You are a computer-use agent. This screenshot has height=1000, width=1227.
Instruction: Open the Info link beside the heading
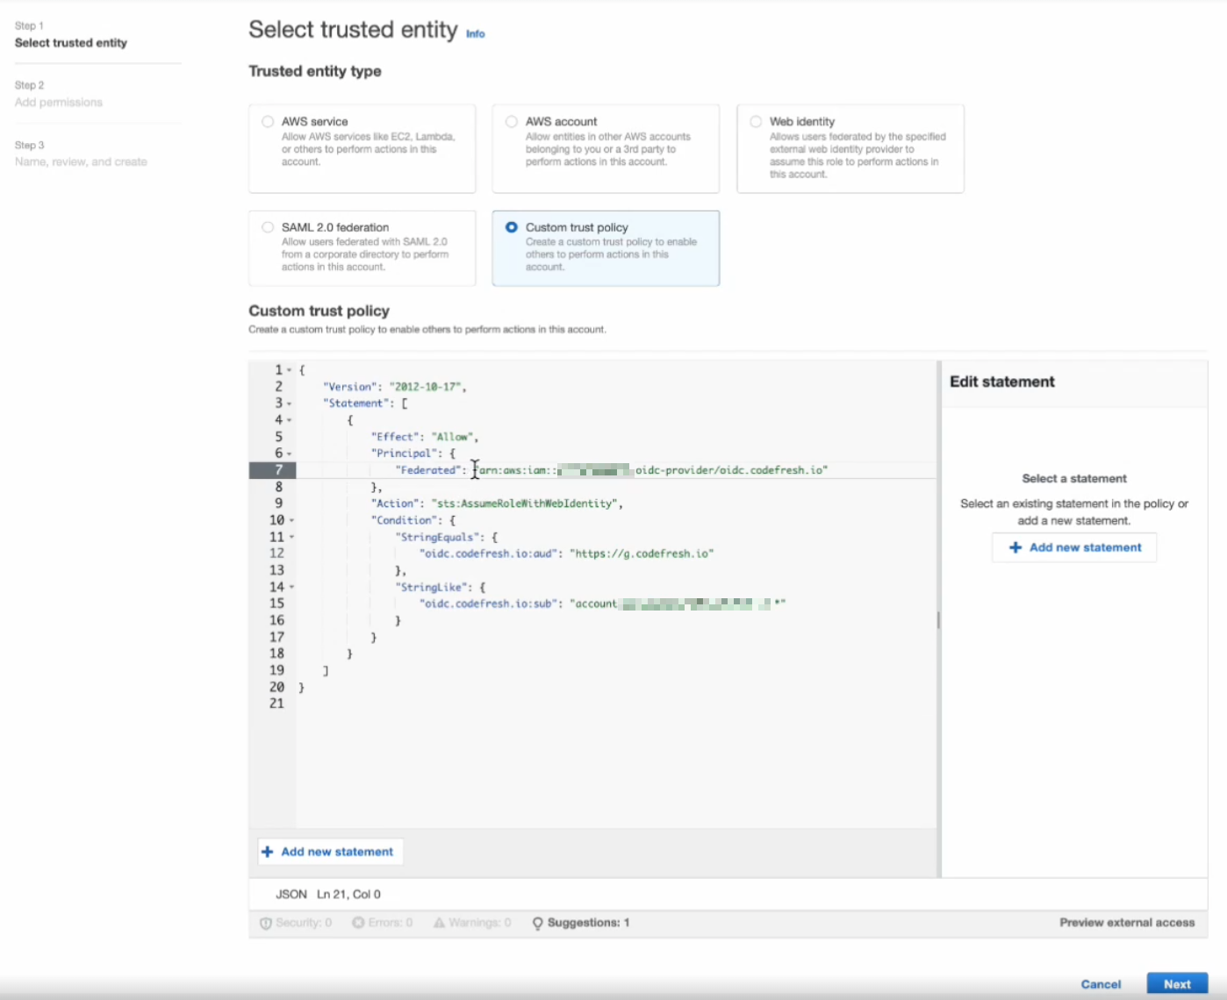475,34
